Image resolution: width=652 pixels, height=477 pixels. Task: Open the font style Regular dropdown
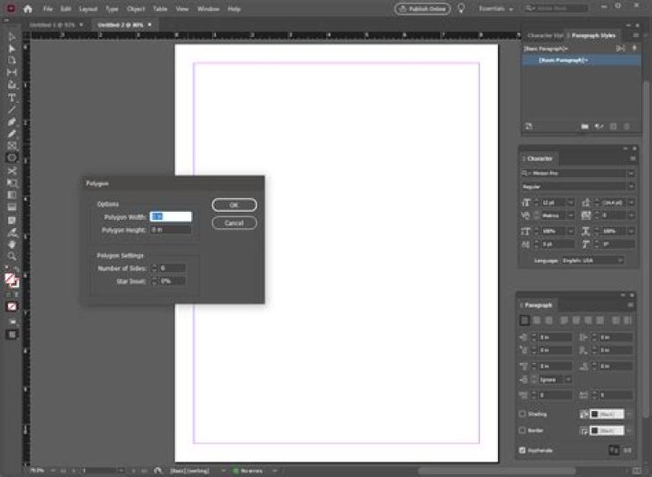(x=631, y=186)
